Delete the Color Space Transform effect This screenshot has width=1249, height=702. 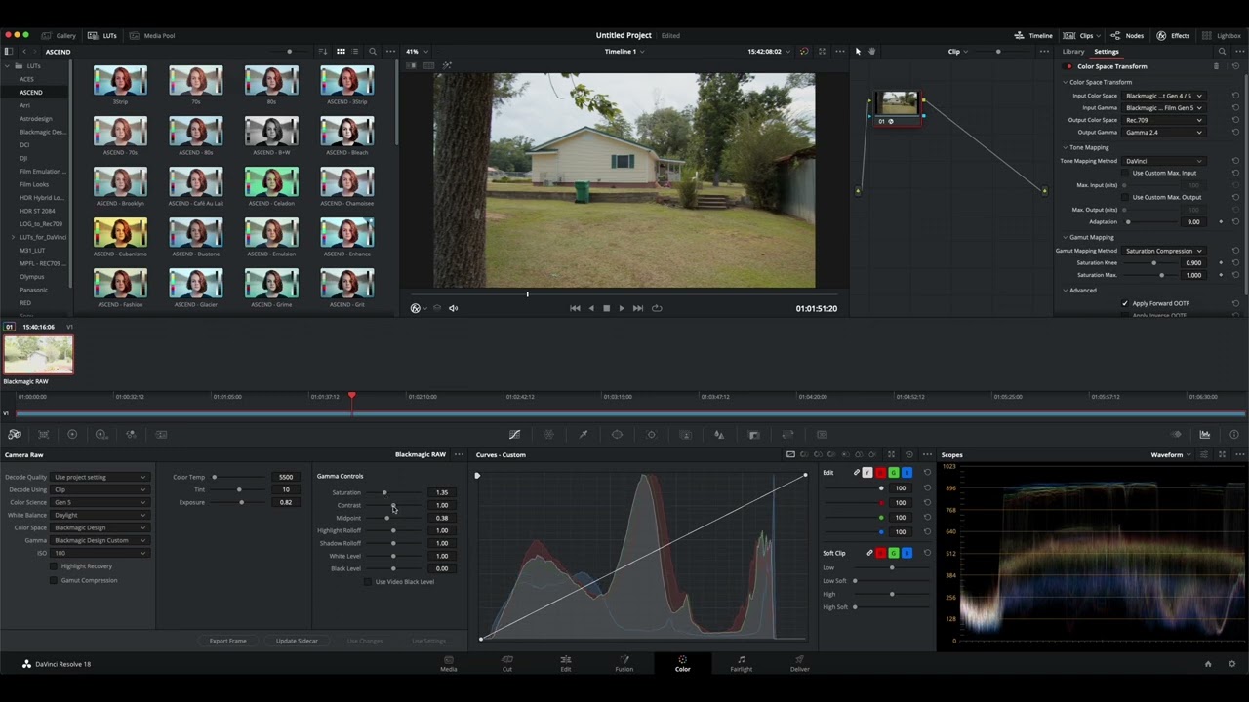(1216, 66)
